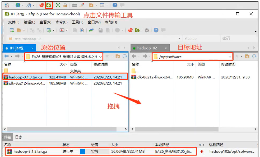Click the 17% progress bar of hadoop transfer
The height and width of the screenshot is (157, 260).
95,151
